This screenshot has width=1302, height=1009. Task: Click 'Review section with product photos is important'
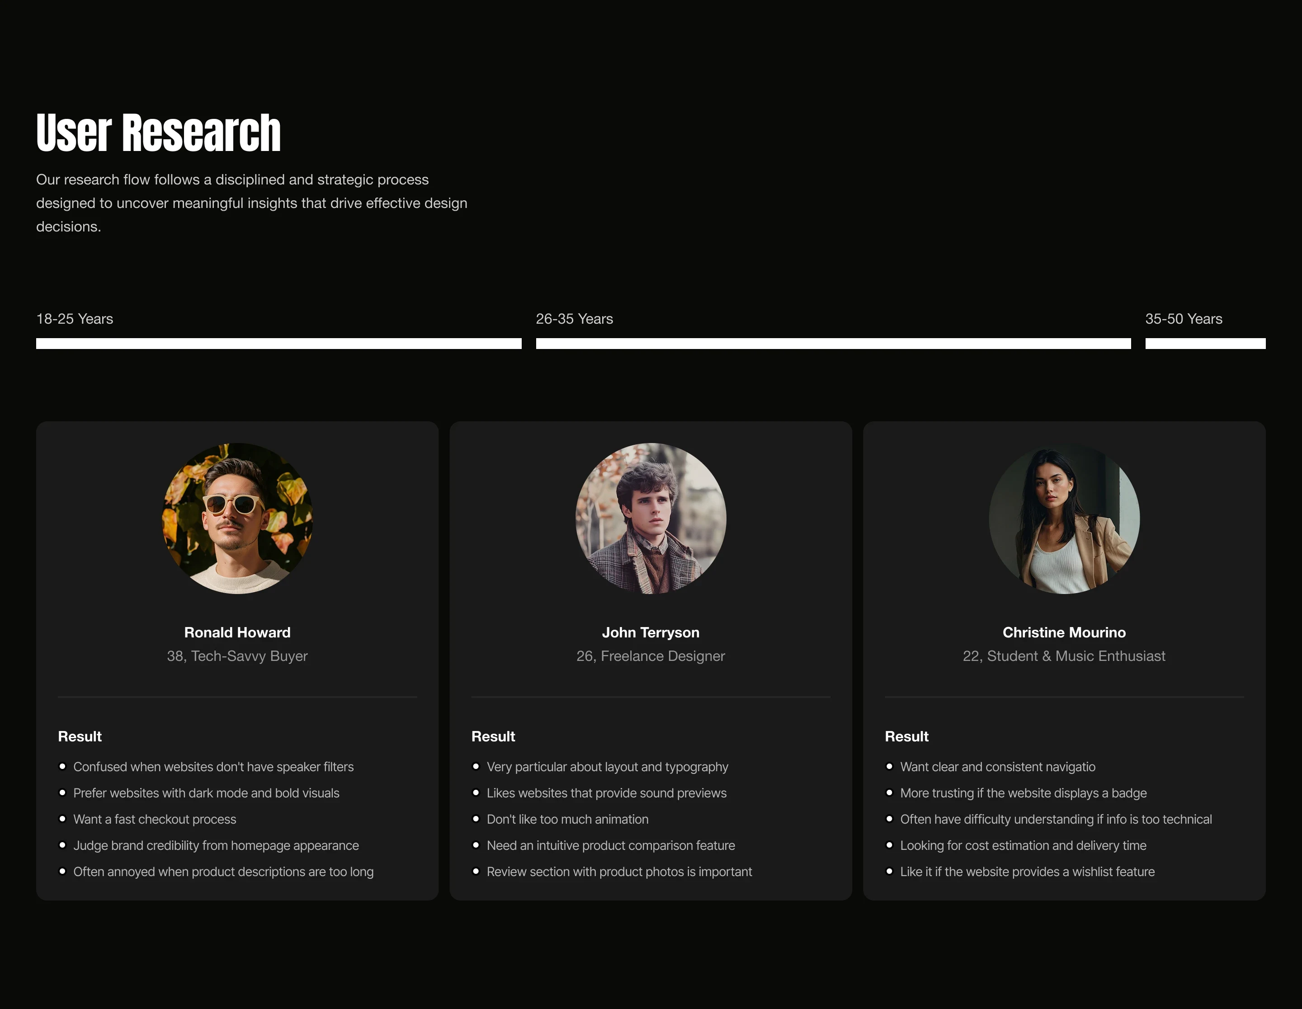pos(619,872)
